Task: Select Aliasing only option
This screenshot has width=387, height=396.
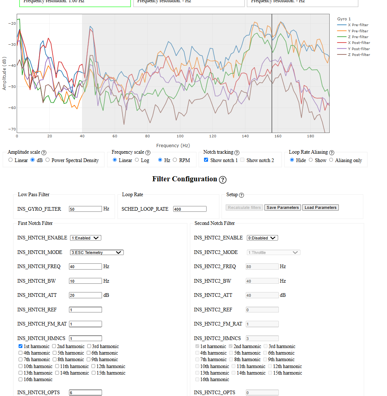Action: pyautogui.click(x=331, y=160)
